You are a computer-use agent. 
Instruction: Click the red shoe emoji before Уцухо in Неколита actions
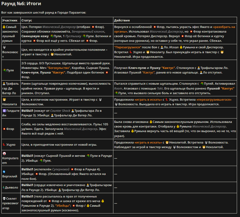click(x=167, y=100)
